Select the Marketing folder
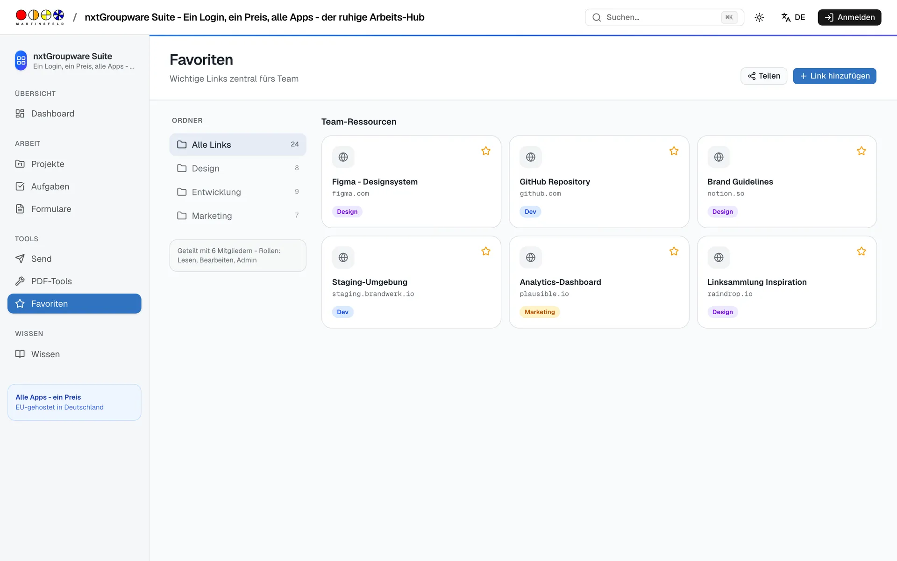 238,216
